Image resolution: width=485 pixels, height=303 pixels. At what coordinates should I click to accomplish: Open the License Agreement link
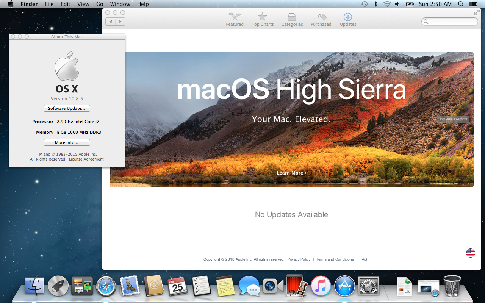(86, 159)
